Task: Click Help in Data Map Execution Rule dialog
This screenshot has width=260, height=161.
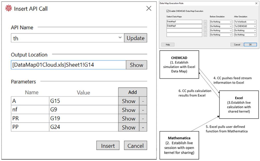Action: click(x=168, y=45)
